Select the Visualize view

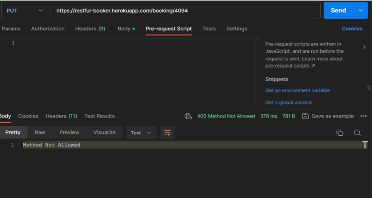[x=104, y=132]
